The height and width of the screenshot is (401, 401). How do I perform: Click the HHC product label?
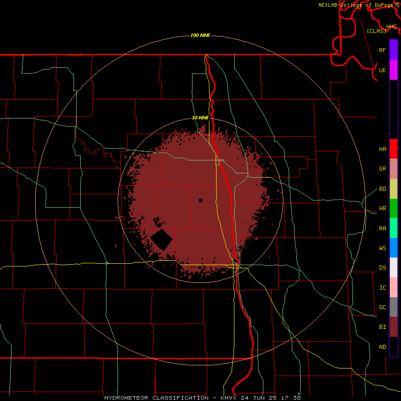pos(391,27)
